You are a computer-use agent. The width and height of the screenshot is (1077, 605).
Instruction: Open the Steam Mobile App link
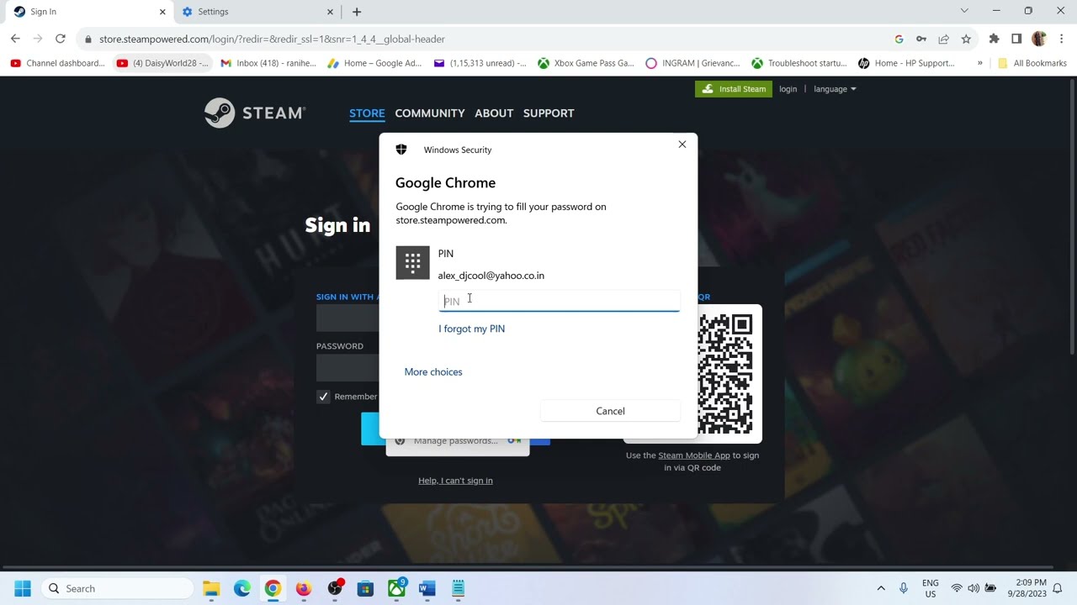coord(694,455)
